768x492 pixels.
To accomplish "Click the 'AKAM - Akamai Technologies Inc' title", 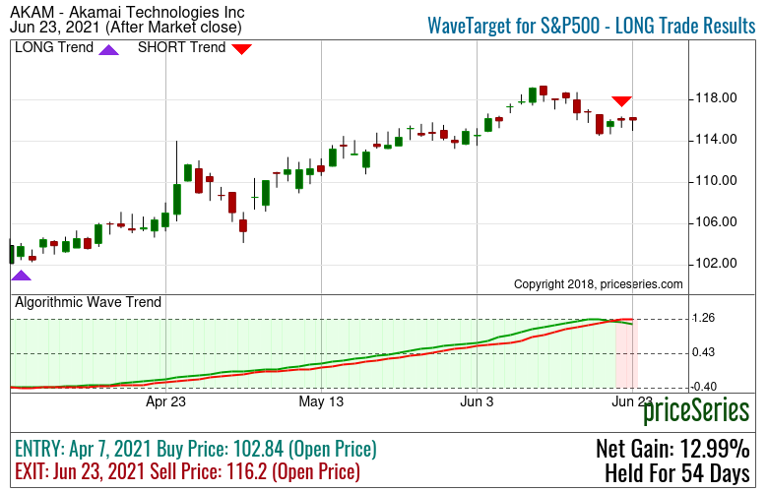I will pos(127,12).
